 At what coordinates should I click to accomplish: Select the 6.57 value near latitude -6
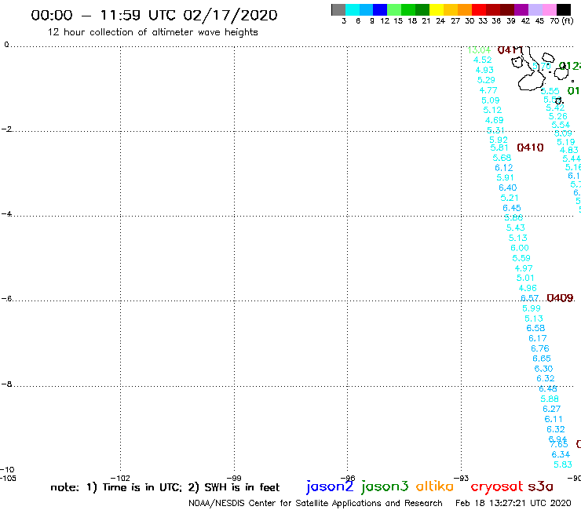coord(529,298)
